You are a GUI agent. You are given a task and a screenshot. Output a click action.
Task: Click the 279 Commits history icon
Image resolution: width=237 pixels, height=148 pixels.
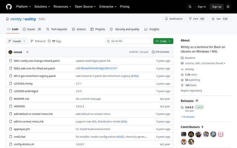coord(153,52)
